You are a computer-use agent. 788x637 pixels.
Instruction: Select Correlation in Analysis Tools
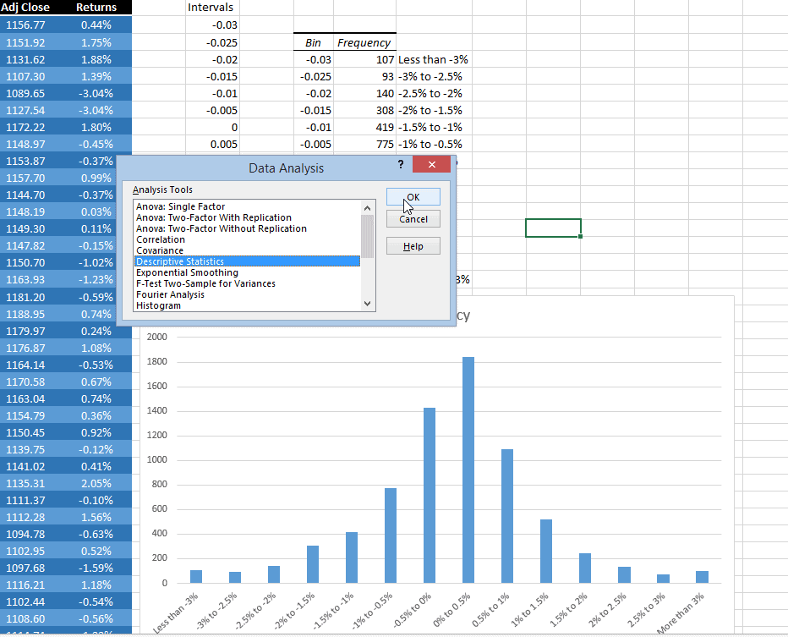click(x=161, y=239)
